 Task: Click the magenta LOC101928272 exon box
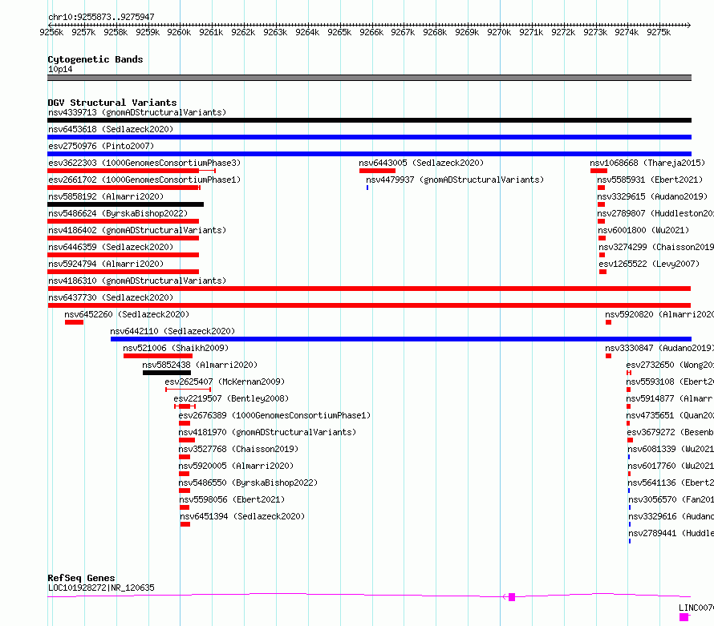coord(512,597)
